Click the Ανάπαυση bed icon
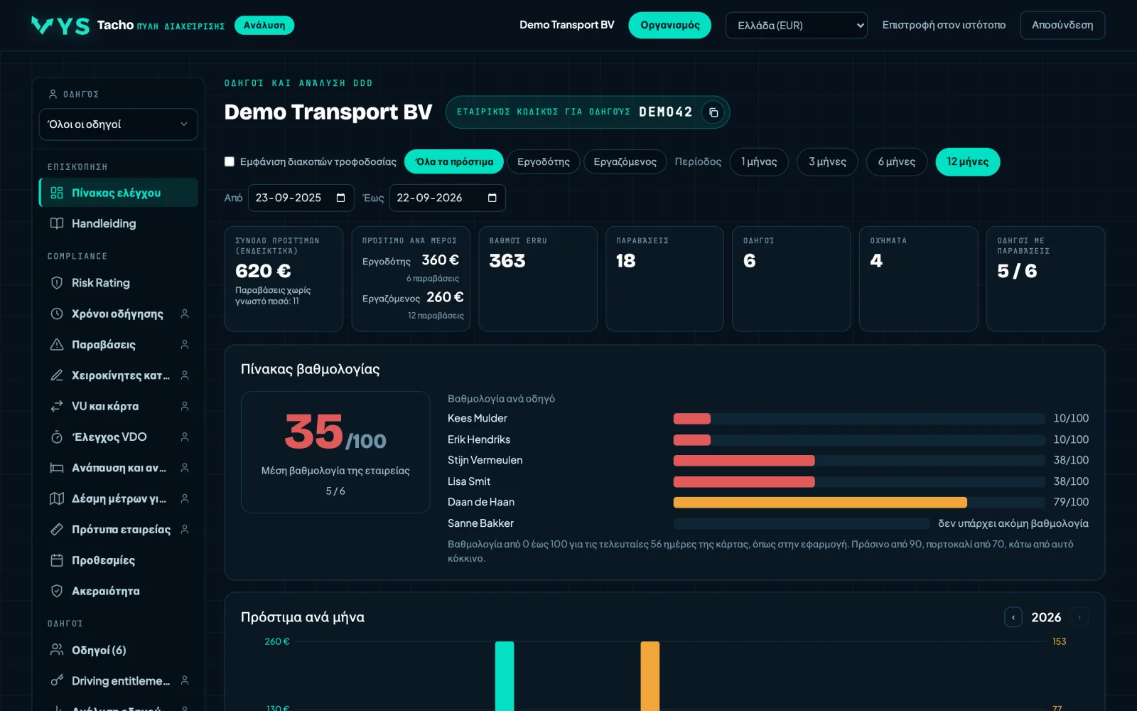 coord(57,468)
